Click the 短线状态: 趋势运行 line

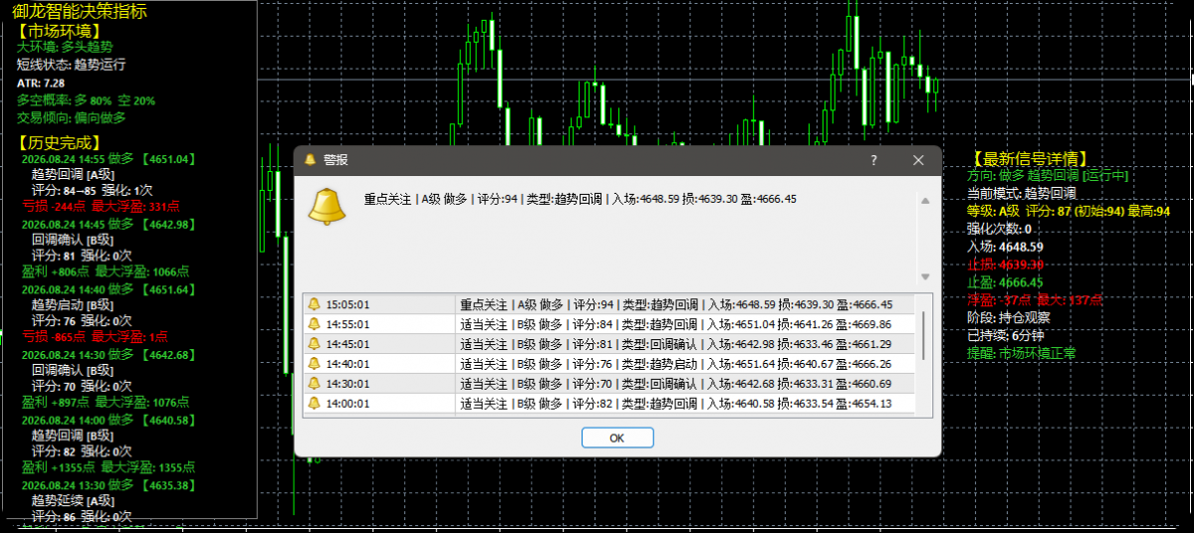[71, 65]
